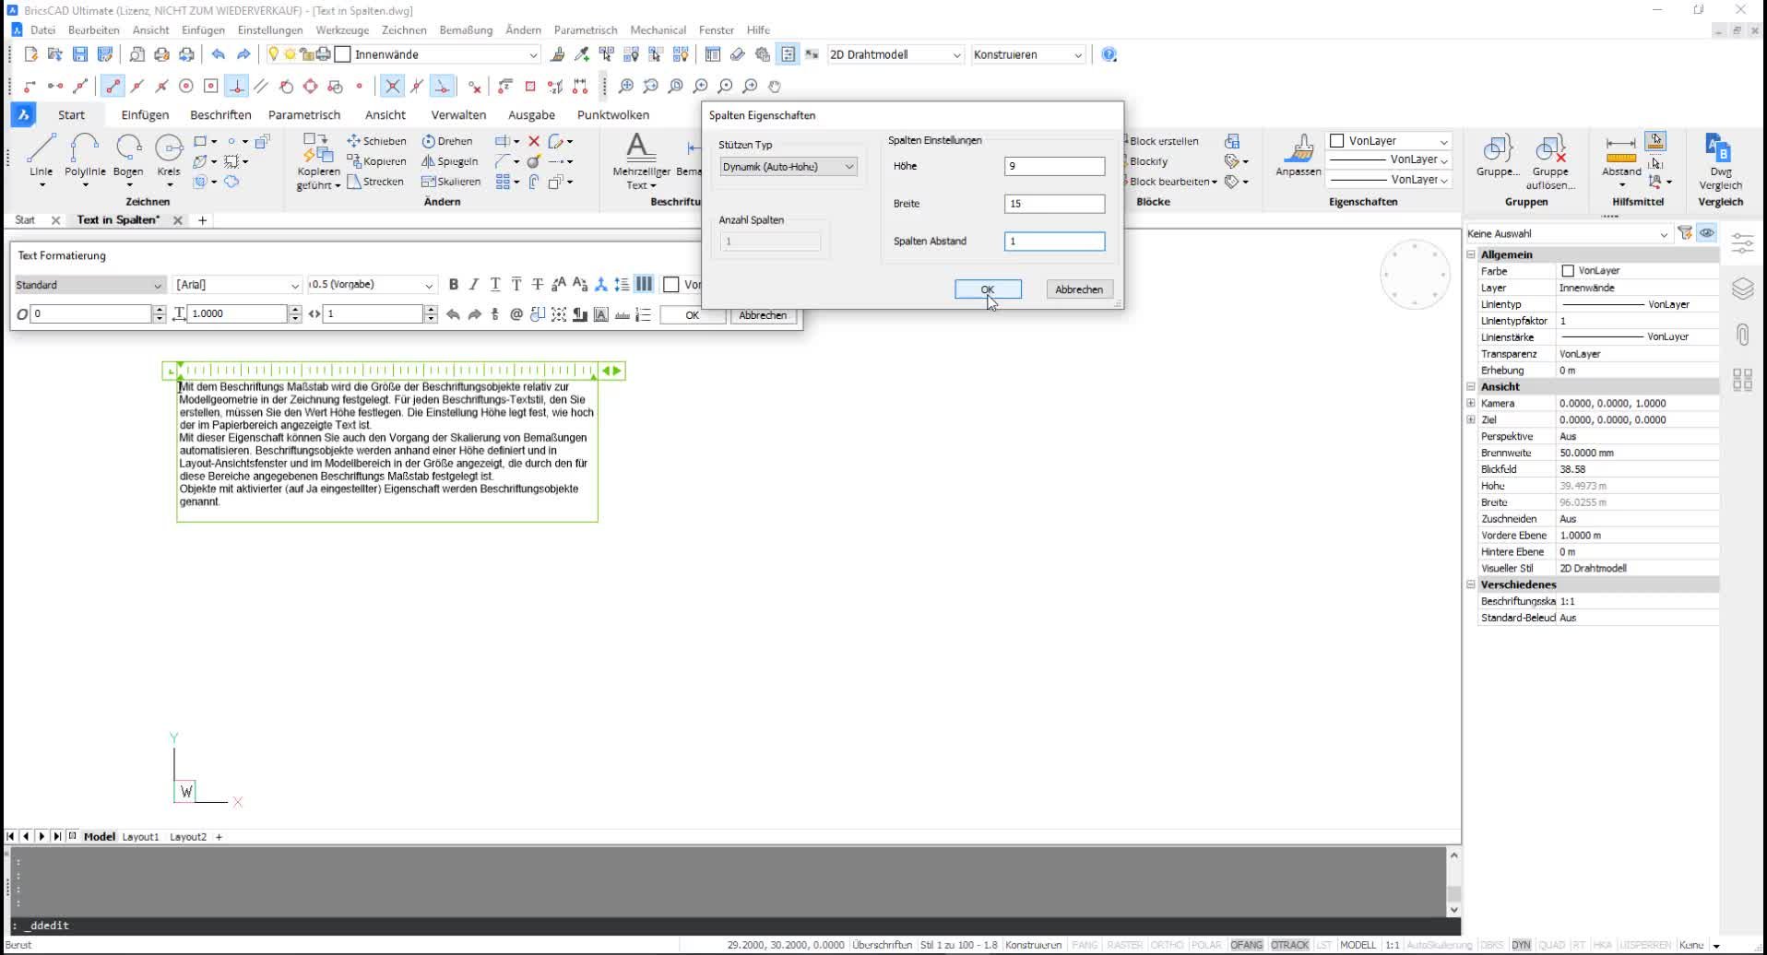Open the Bemaßung menu
1767x955 pixels.
(x=466, y=29)
